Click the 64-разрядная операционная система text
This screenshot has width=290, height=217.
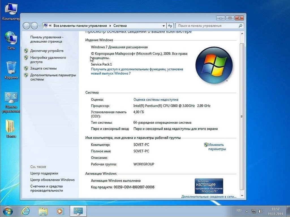tap(162, 123)
